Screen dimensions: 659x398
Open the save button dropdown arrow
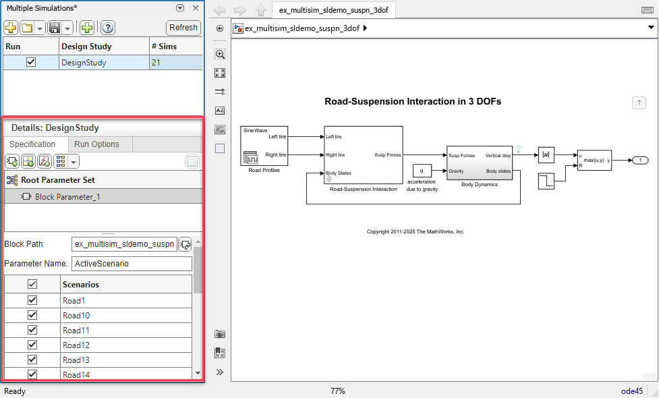click(x=68, y=28)
